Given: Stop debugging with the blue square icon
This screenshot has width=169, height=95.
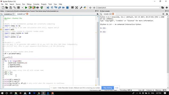Looking at the screenshot, I should click(x=67, y=8).
